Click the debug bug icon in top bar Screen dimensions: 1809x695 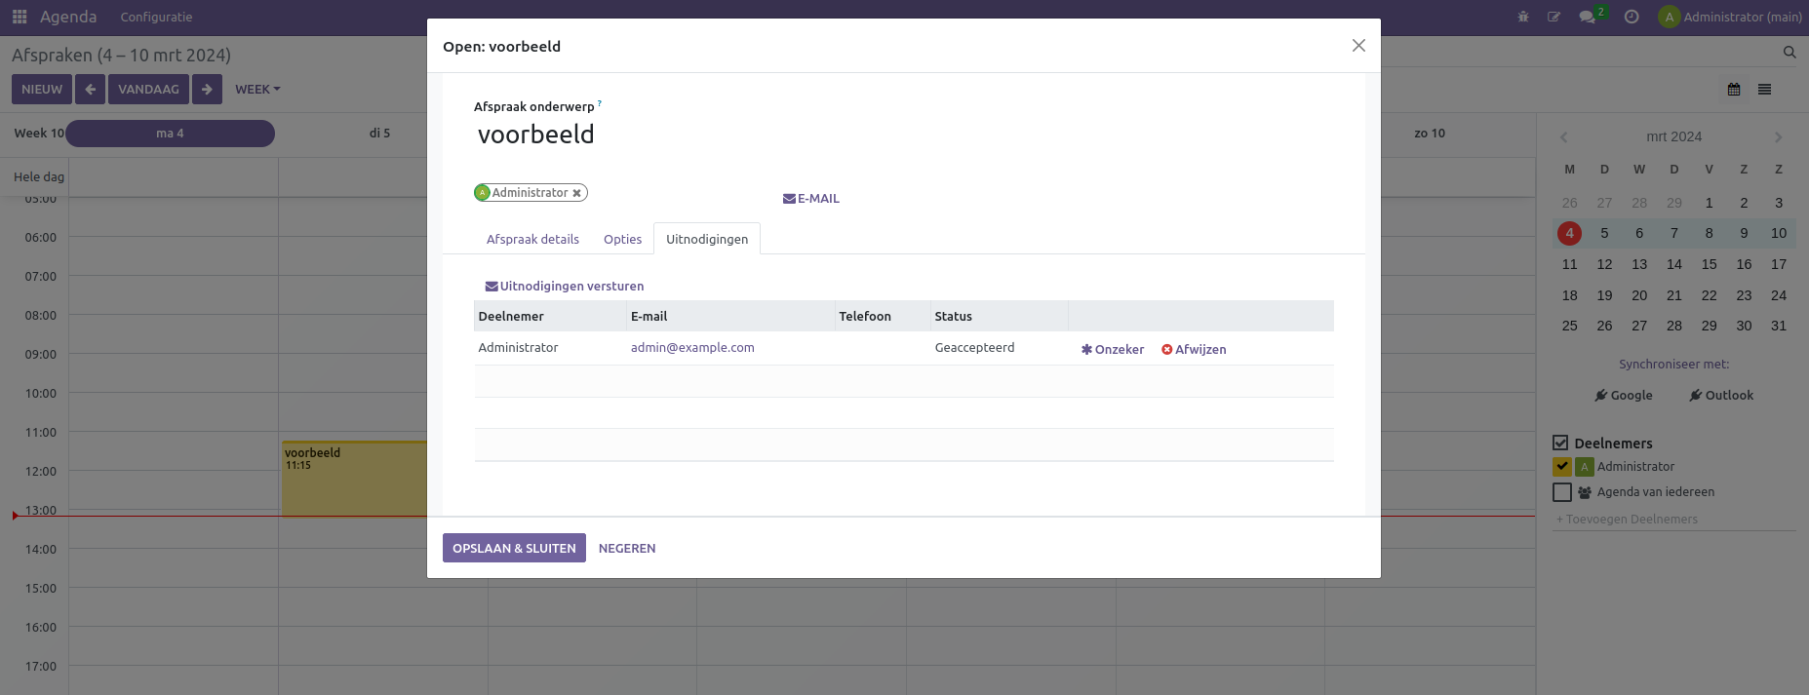(1522, 17)
